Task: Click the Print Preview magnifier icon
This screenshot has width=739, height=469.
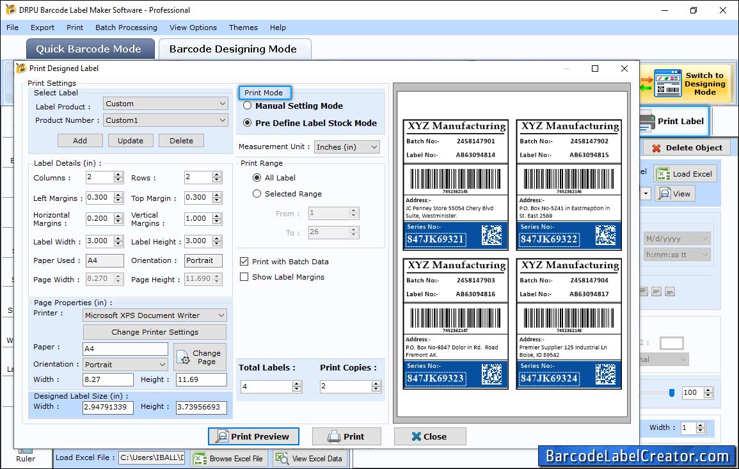Action: tap(221, 436)
